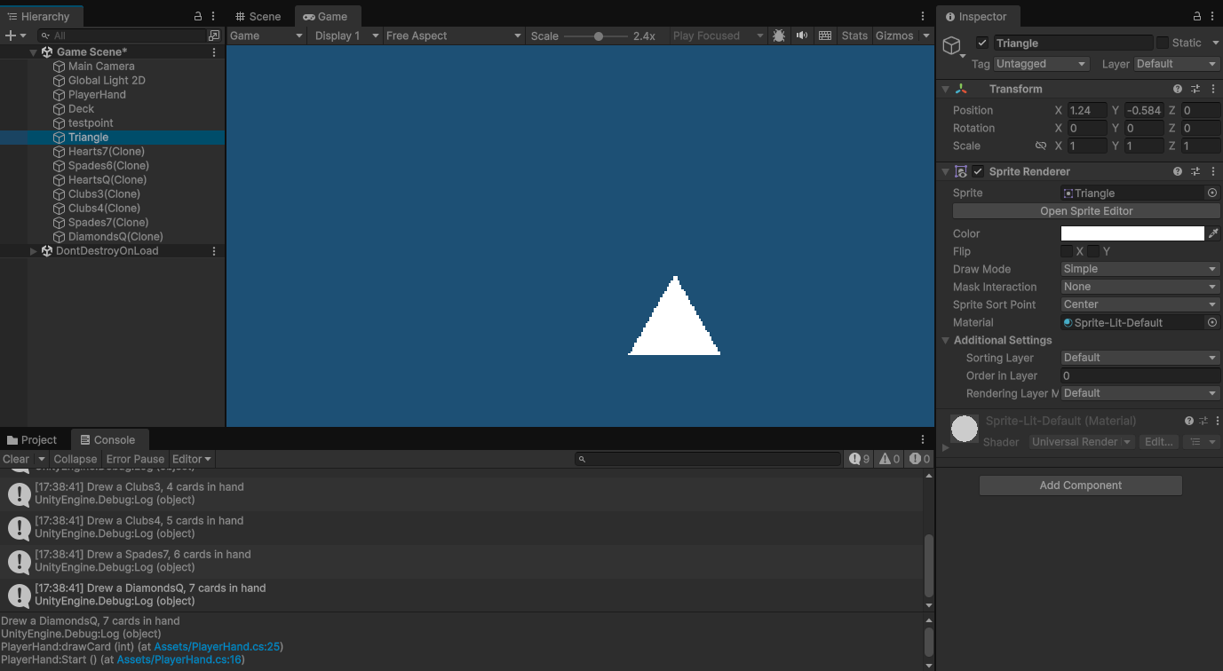Screen dimensions: 1223x671
Task: Open Transform component help via question mark icon
Action: [x=1177, y=89]
